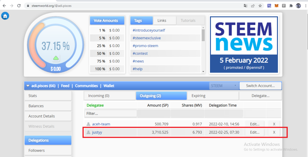Open the aceh-team delegatee link
308x157 pixels.
pyautogui.click(x=101, y=124)
